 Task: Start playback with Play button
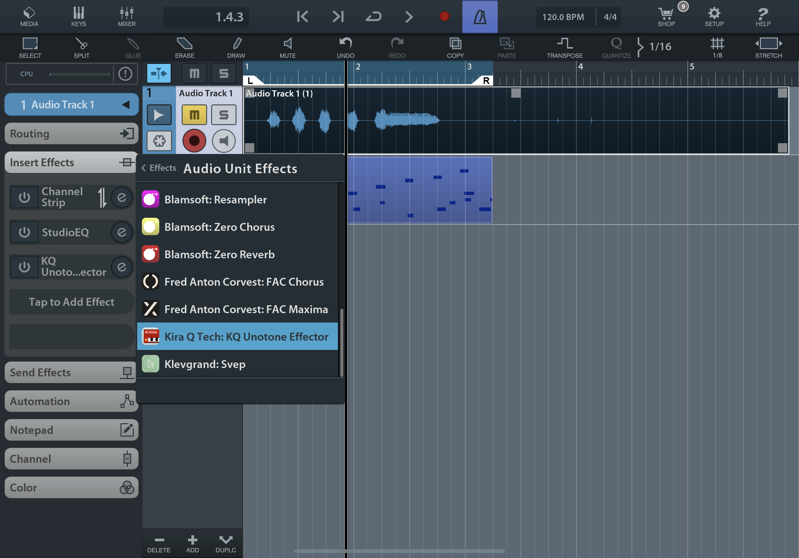[x=409, y=16]
